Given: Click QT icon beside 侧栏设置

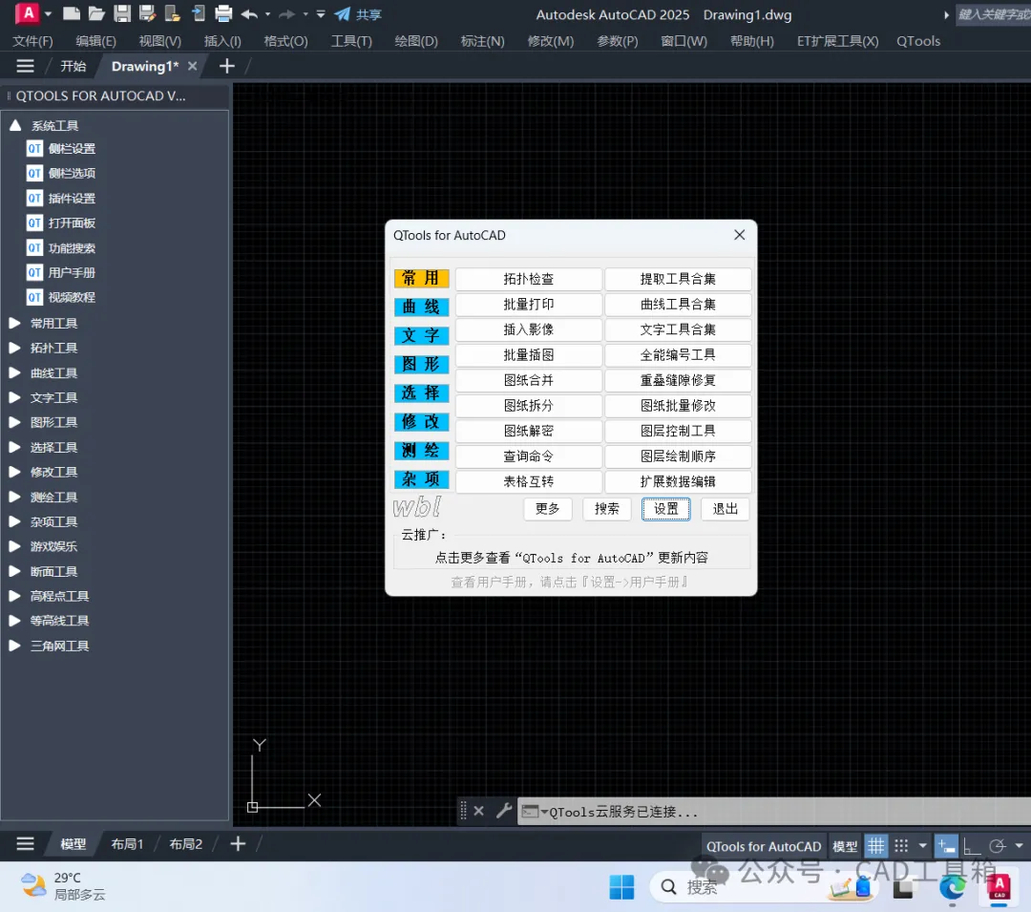Looking at the screenshot, I should (x=34, y=149).
